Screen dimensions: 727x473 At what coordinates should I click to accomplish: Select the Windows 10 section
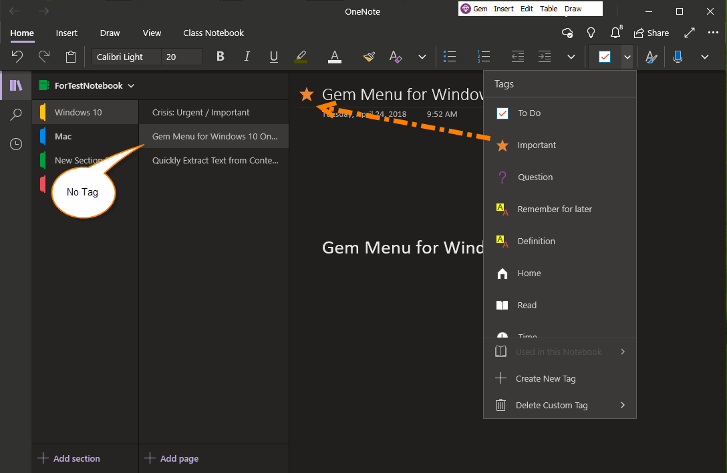pos(86,112)
